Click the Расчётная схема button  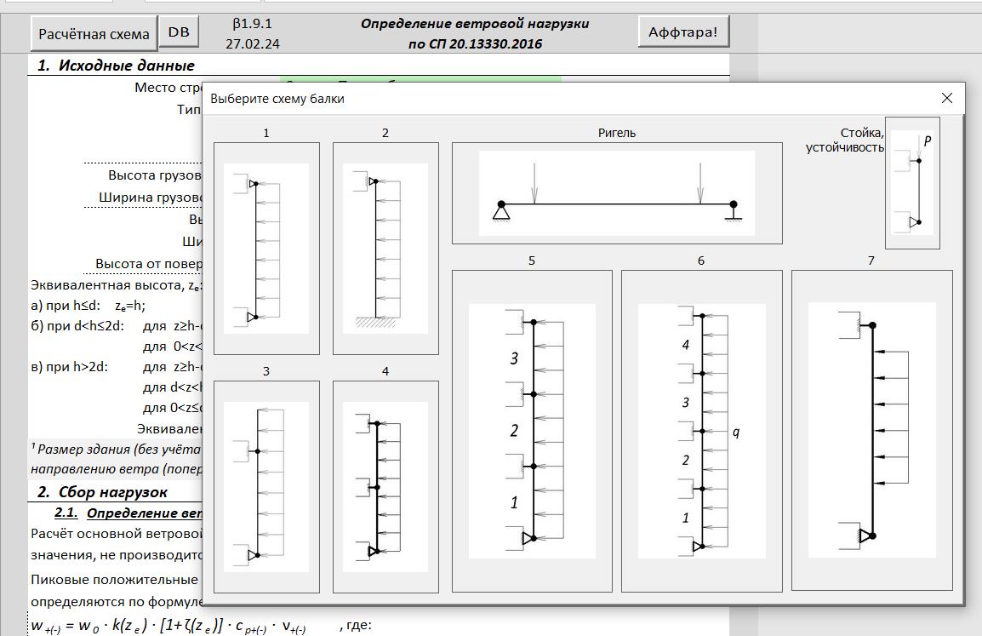pos(94,34)
